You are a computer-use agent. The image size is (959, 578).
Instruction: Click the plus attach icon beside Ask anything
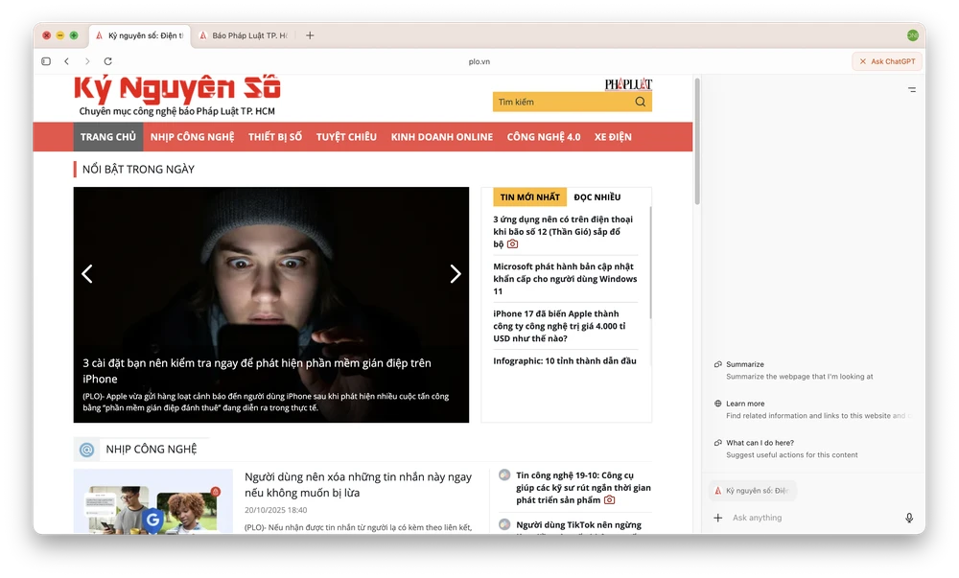(718, 518)
